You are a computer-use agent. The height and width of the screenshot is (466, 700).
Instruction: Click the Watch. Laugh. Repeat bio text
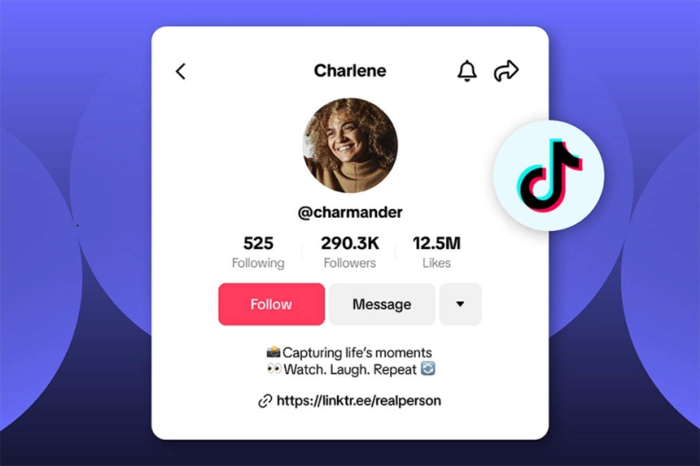tap(350, 369)
